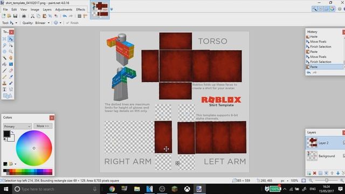This screenshot has width=345, height=194.
Task: Open the View menu
Action: tap(24, 10)
